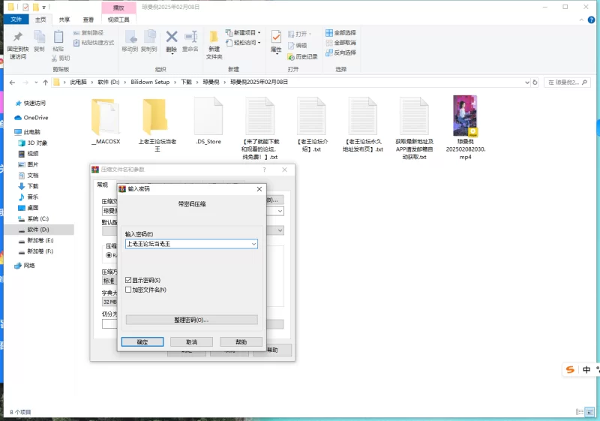The width and height of the screenshot is (600, 421).
Task: Expand the password field dropdown arrow
Action: tap(253, 244)
